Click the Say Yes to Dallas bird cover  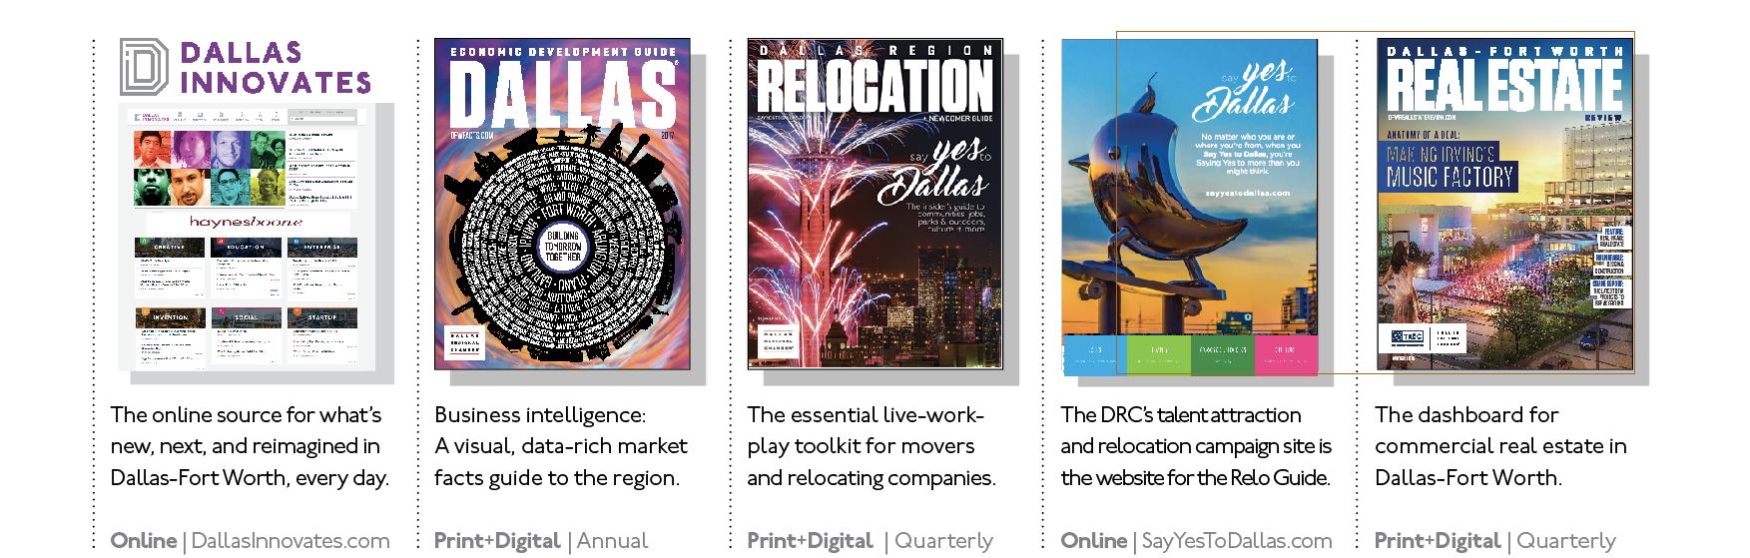point(1189,207)
